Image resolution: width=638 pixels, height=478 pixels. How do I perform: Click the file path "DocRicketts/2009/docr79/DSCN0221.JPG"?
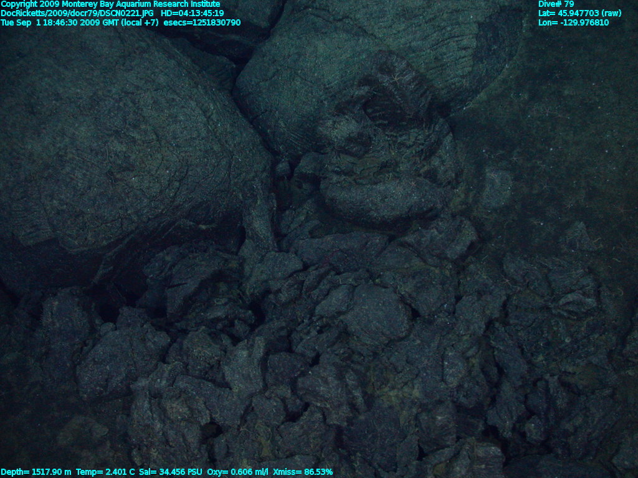(x=77, y=14)
